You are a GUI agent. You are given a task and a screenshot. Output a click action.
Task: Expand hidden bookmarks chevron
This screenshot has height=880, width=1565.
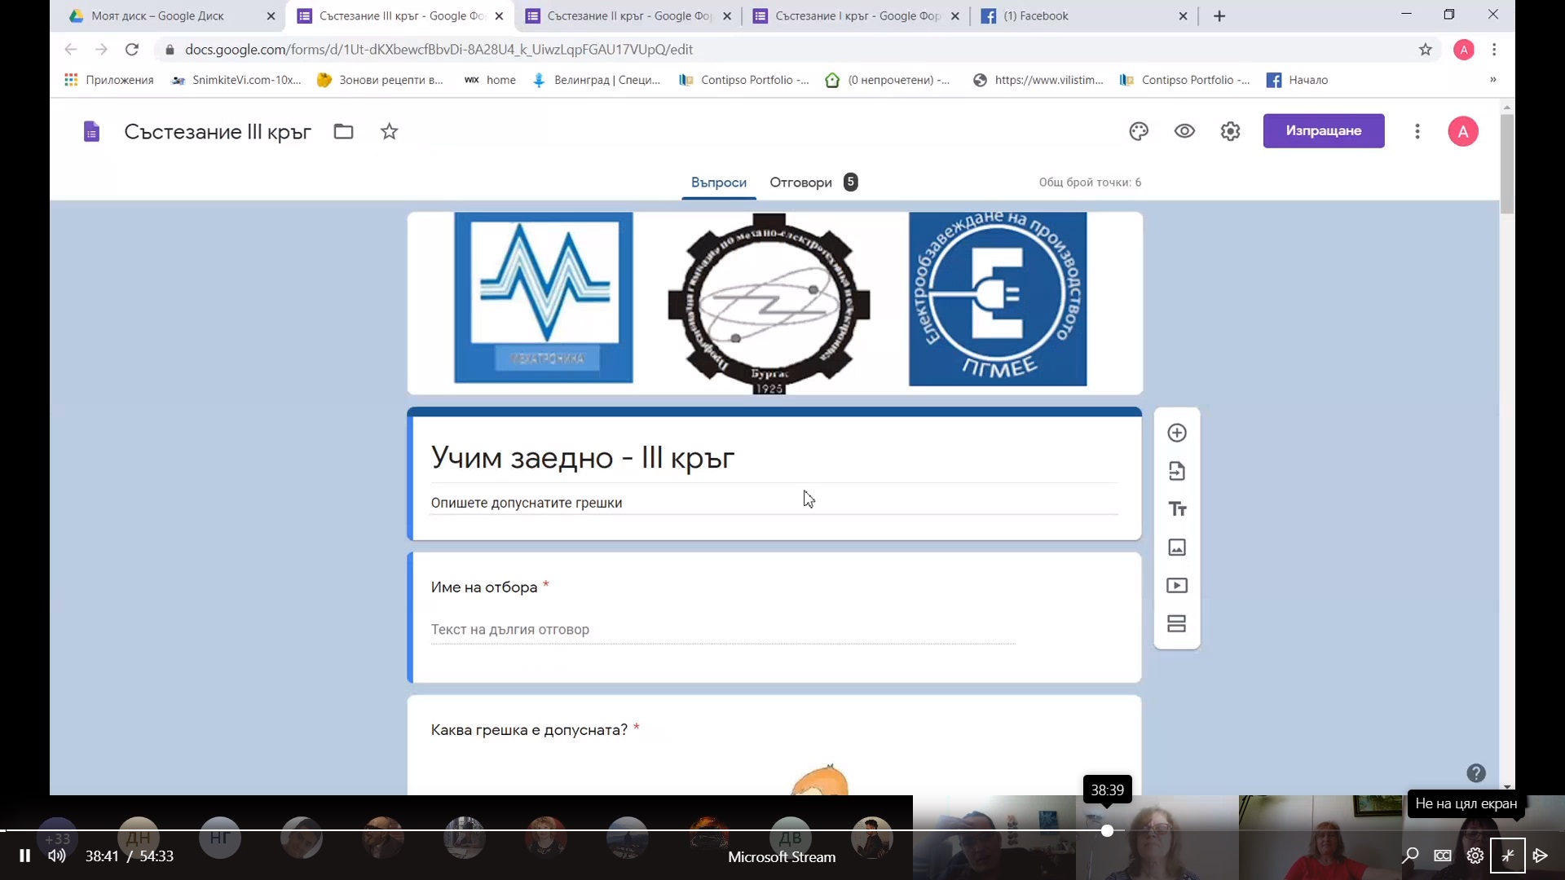point(1492,80)
